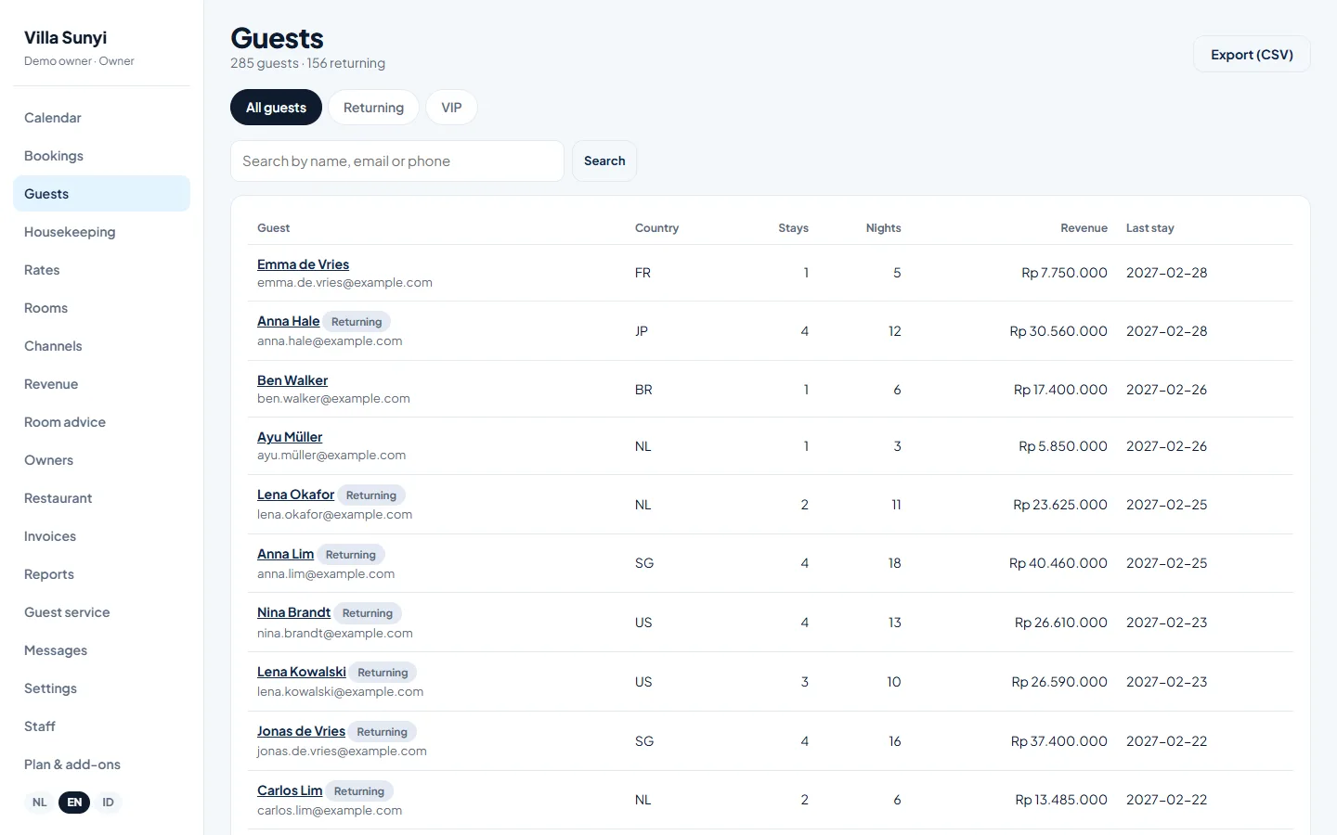
Task: Open Emma de Vries guest profile
Action: coord(303,264)
